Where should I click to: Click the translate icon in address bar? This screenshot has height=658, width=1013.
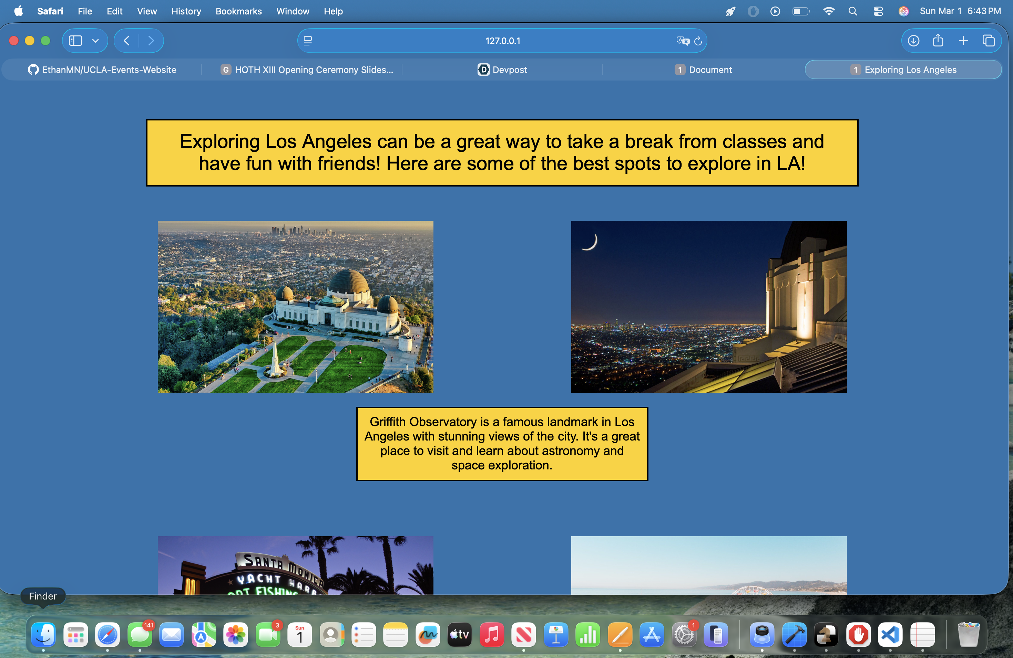click(682, 41)
